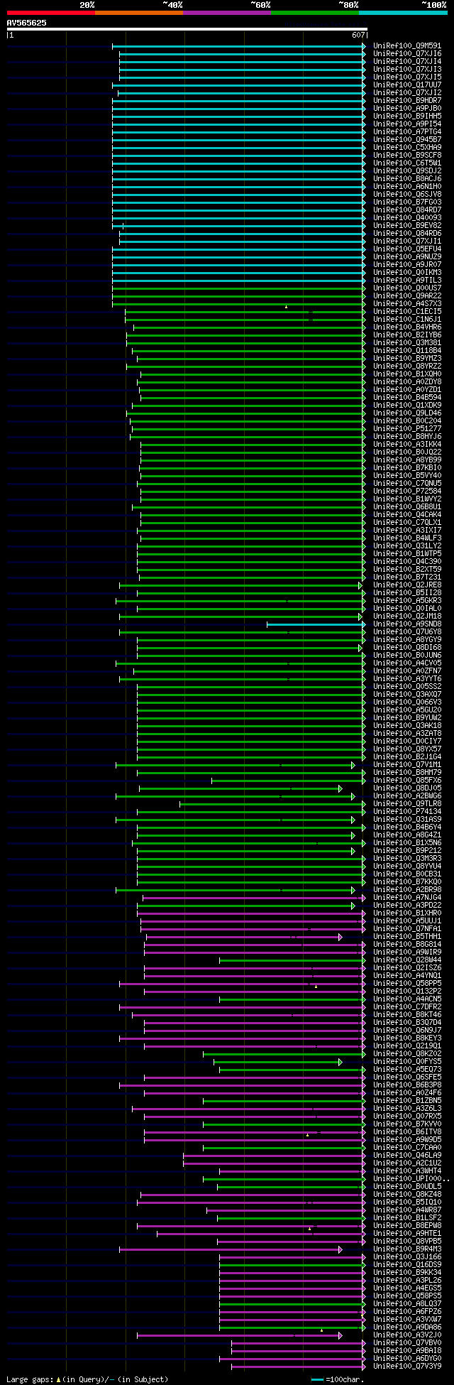Open the UniRef100_Q3J166 hit
Image resolution: width=454 pixels, height=1385 pixels.
[407, 1257]
